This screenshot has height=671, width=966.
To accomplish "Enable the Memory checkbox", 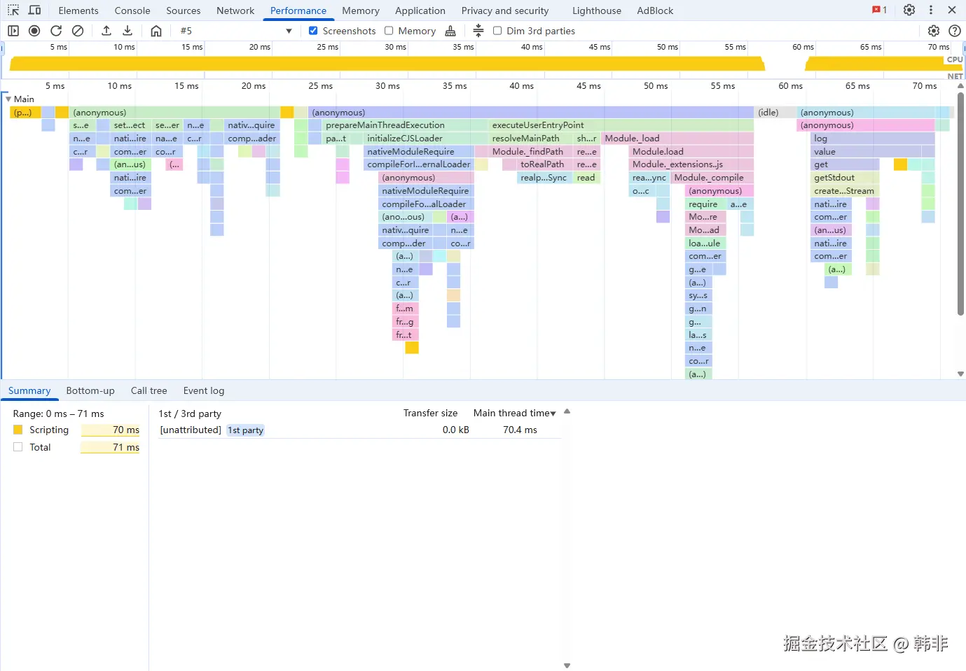I will (389, 31).
